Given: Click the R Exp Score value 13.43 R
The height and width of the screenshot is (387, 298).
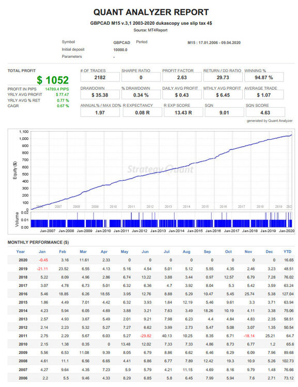Looking at the screenshot, I should 183,112.
